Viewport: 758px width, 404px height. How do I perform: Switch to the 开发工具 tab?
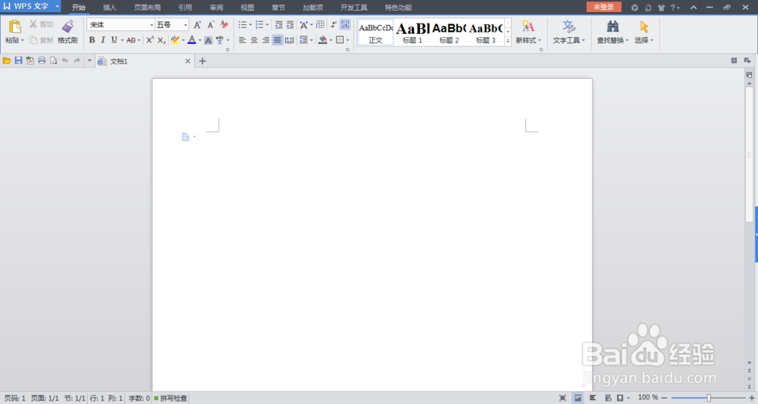[x=354, y=8]
